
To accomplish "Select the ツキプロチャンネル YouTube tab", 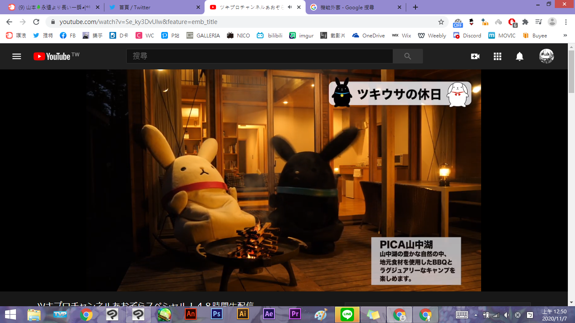I will [x=255, y=7].
